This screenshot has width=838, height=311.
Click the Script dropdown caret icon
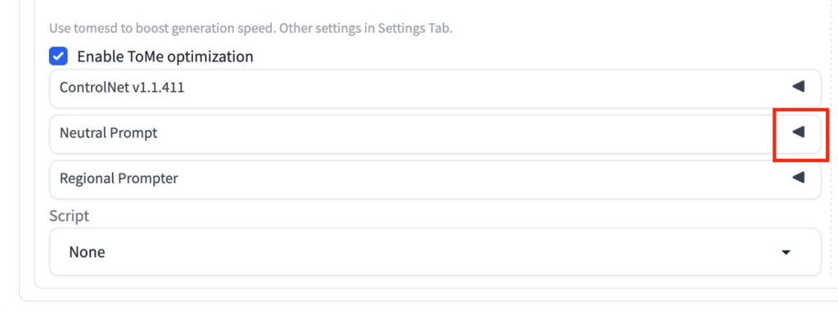(x=786, y=252)
